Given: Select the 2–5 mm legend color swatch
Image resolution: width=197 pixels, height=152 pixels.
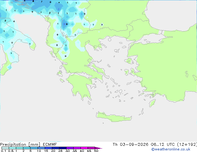Looking at the screenshot, I should 27,148.
